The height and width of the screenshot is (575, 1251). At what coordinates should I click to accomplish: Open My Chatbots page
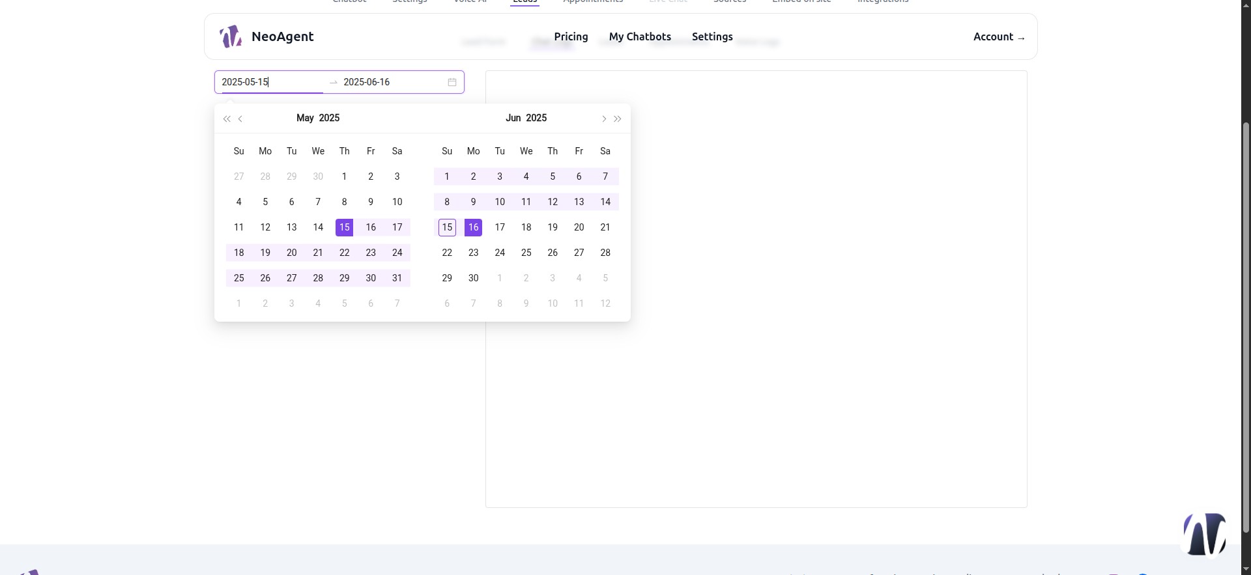tap(640, 36)
